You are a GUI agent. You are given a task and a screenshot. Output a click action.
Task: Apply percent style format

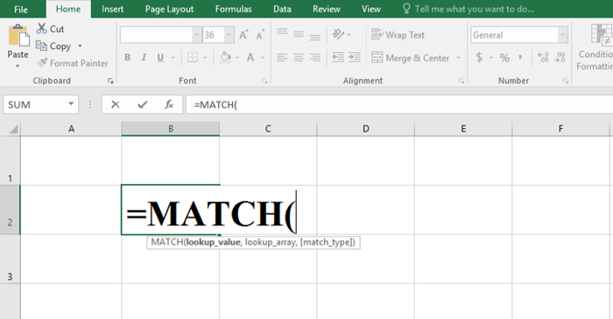coord(504,58)
